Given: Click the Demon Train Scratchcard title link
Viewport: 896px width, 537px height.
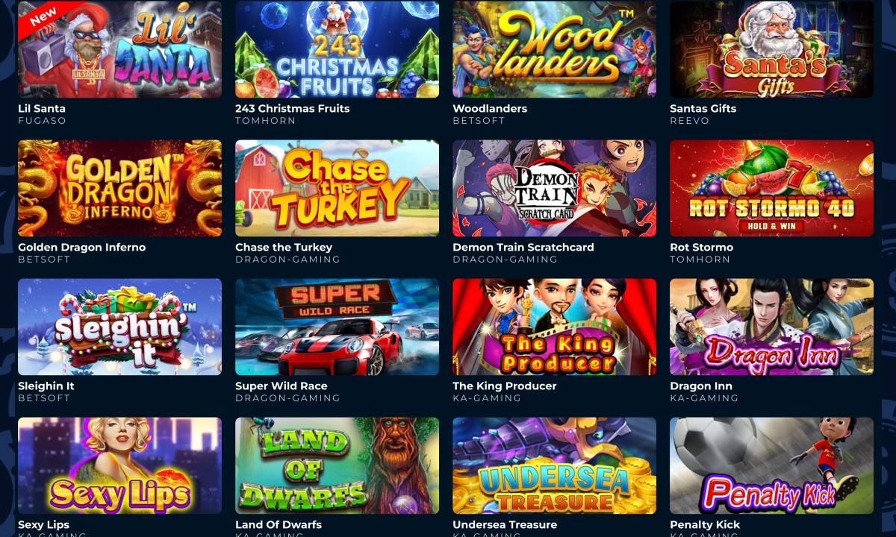Looking at the screenshot, I should [523, 247].
